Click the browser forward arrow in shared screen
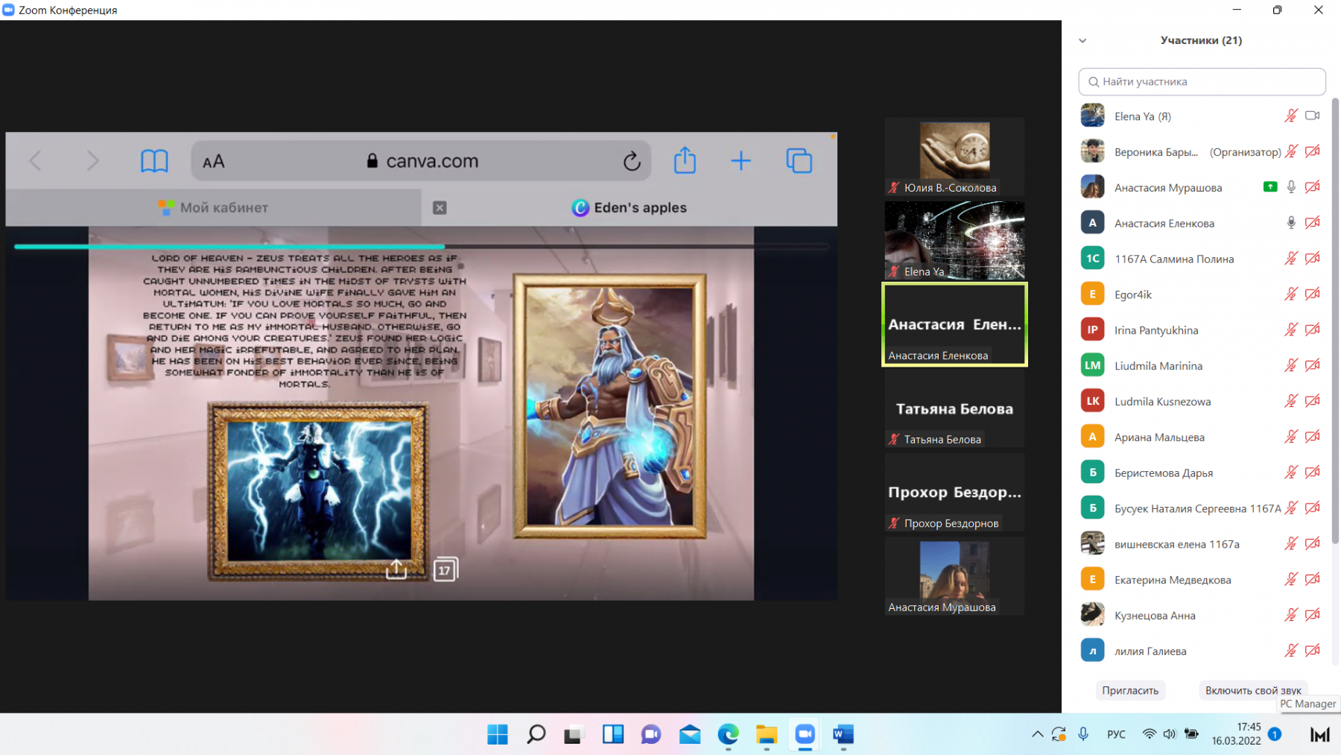The width and height of the screenshot is (1341, 755). tap(92, 160)
